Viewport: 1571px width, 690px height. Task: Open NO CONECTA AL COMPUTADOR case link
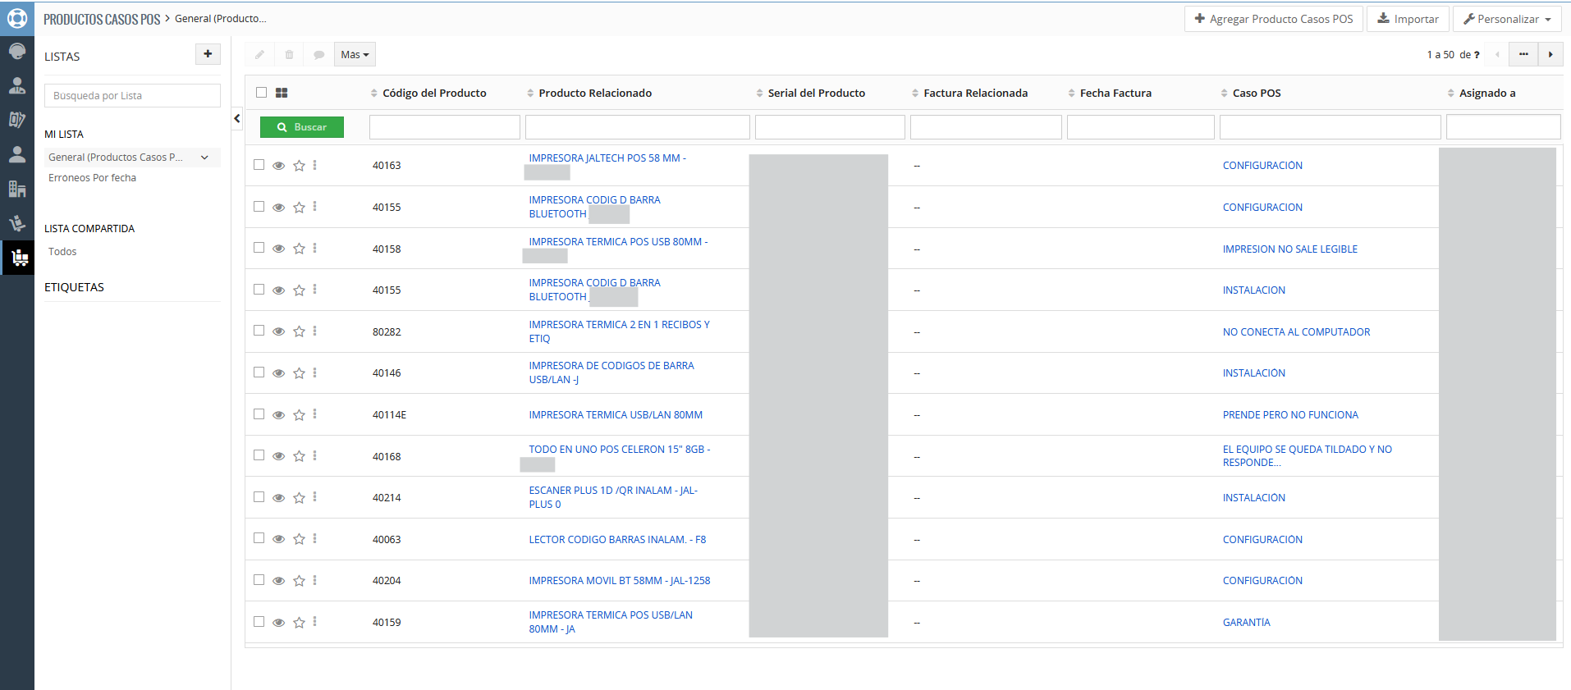click(x=1296, y=332)
